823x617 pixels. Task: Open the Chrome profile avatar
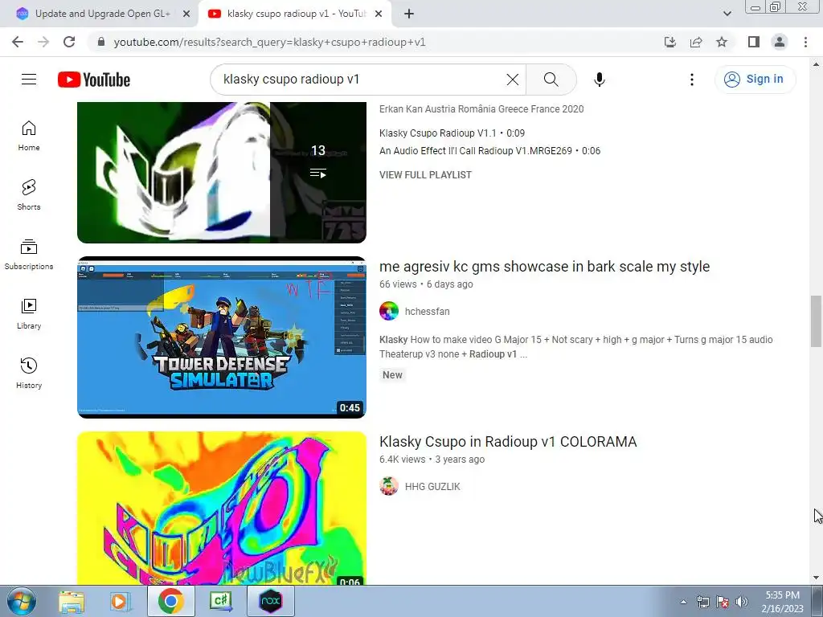pyautogui.click(x=780, y=42)
